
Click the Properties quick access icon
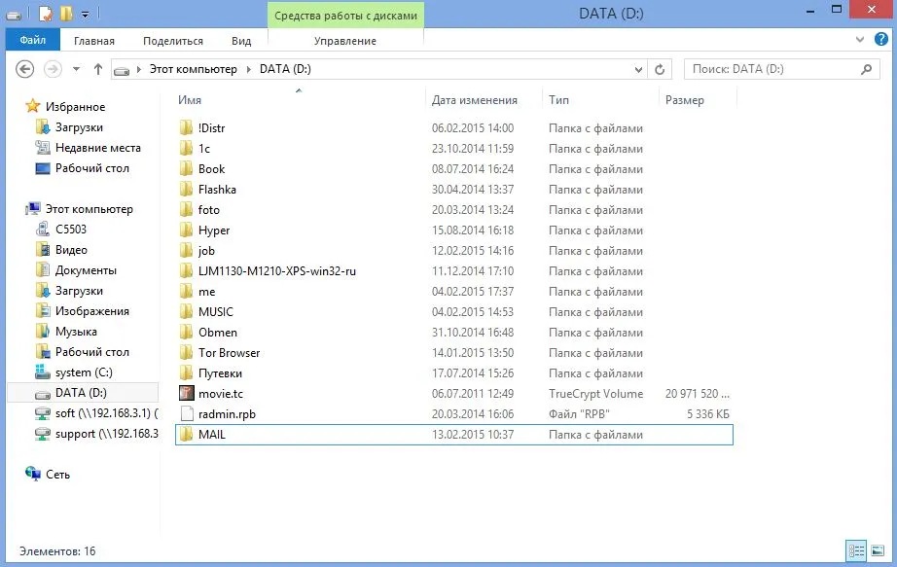(46, 14)
